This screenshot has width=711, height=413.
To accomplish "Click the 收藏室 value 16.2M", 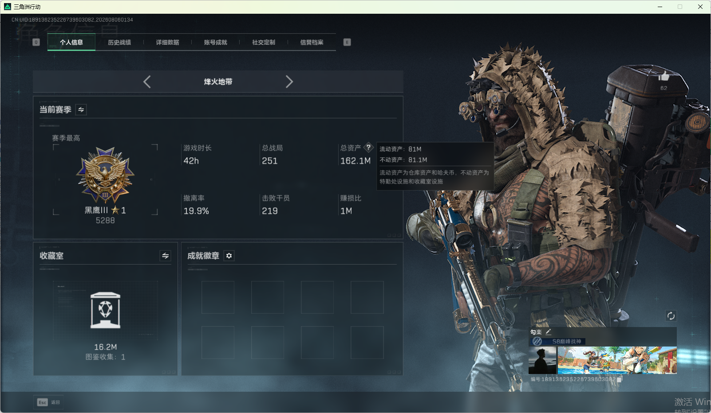I will click(x=105, y=347).
